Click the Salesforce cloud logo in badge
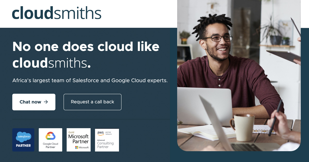Image resolution: width=309 pixels, height=162 pixels. [23, 137]
